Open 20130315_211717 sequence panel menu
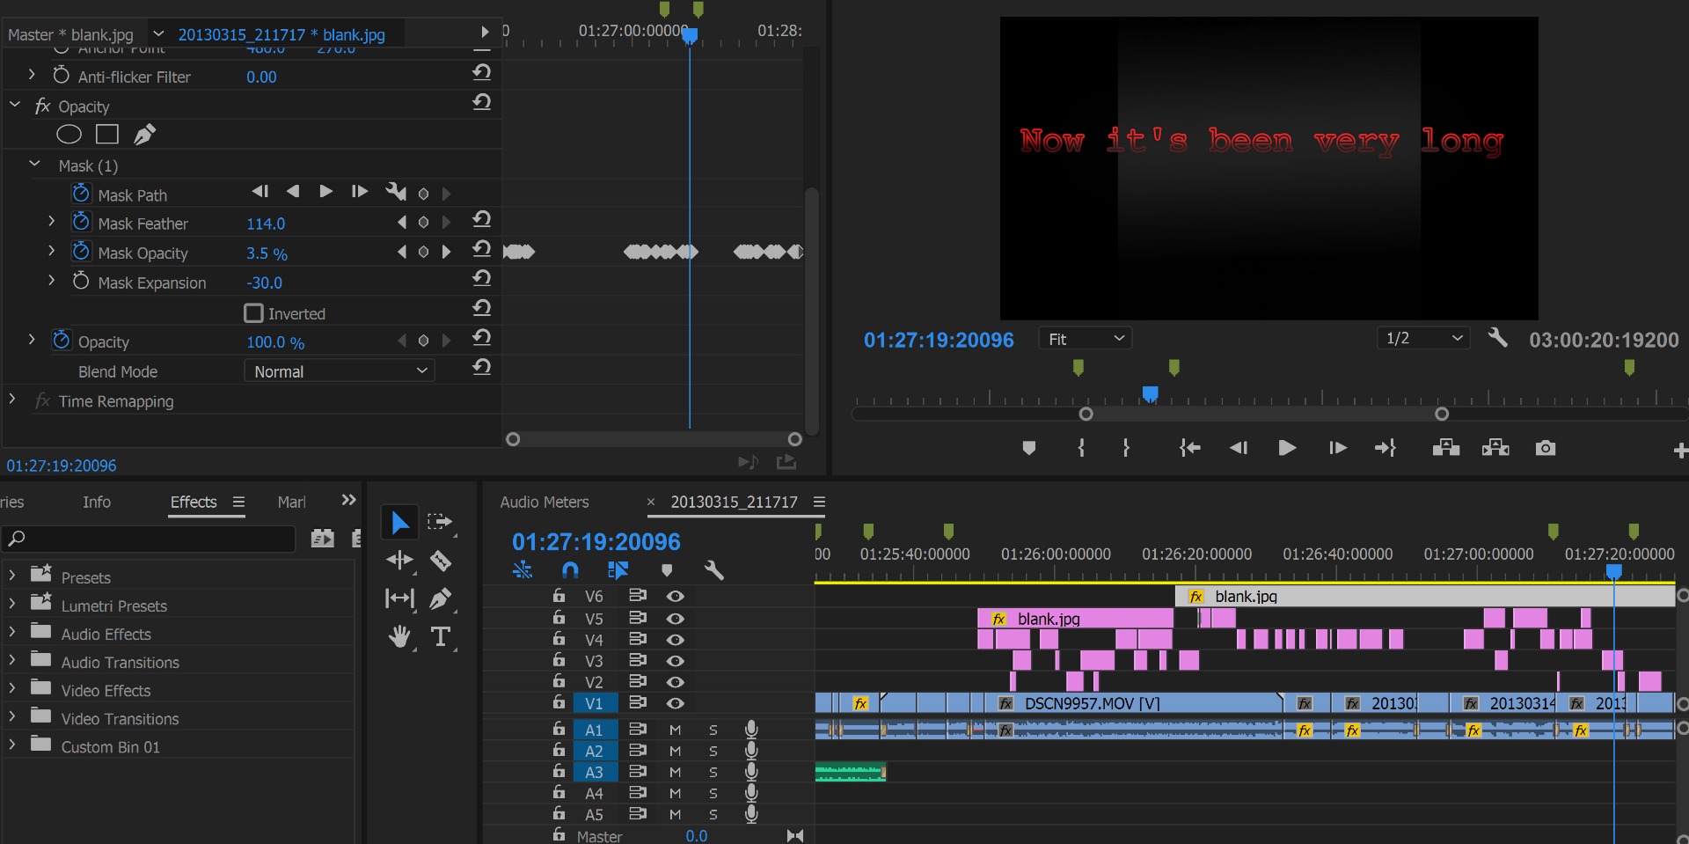Viewport: 1689px width, 844px height. [819, 502]
